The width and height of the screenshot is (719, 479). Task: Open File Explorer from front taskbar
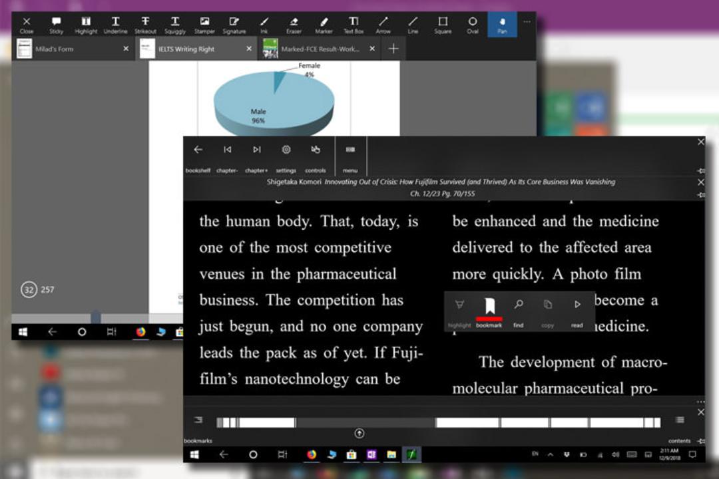(391, 454)
